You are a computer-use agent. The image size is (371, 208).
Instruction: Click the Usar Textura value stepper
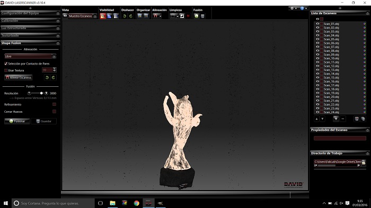(x=55, y=70)
